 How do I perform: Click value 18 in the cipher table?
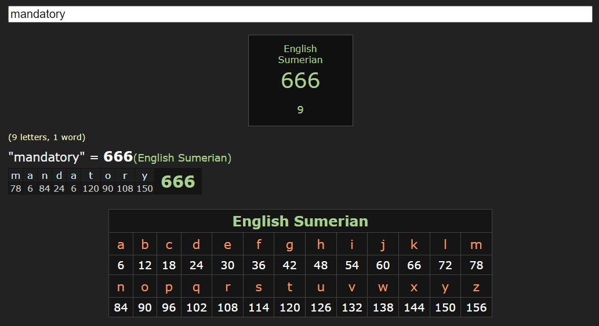point(169,265)
